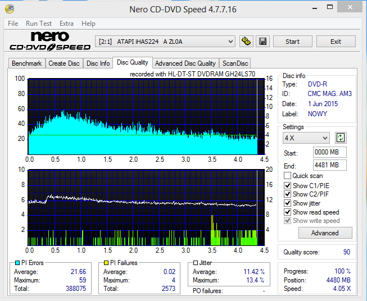Expand the 4 X speed dropdown
This screenshot has width=367, height=301.
(306, 138)
